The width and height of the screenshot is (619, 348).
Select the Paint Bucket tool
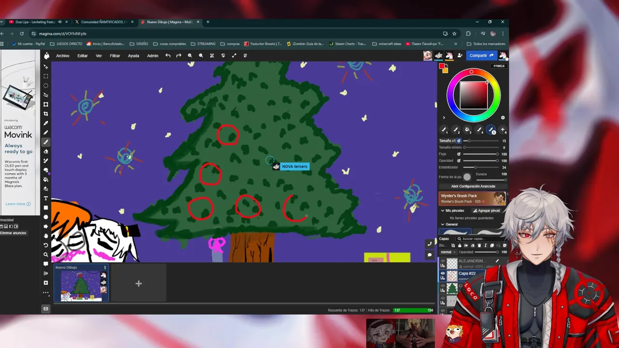46,179
